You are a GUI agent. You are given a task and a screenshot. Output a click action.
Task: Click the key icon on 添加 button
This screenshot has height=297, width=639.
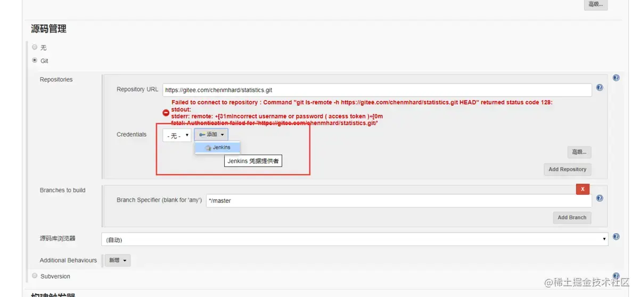[202, 135]
